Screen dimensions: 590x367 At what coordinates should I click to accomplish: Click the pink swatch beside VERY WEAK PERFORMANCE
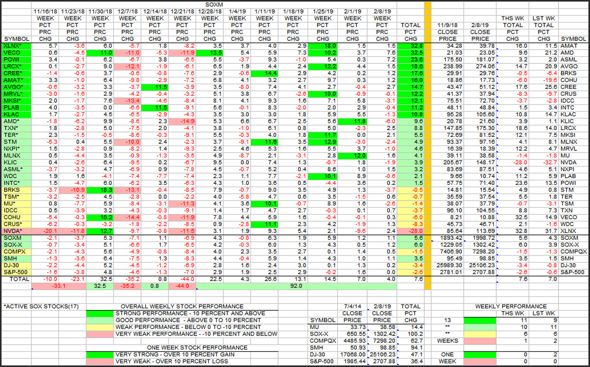(100, 334)
